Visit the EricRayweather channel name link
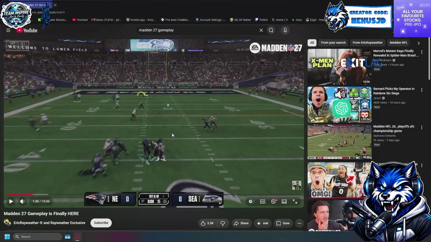Viewport: 431px width, 242px height. [x=26, y=223]
